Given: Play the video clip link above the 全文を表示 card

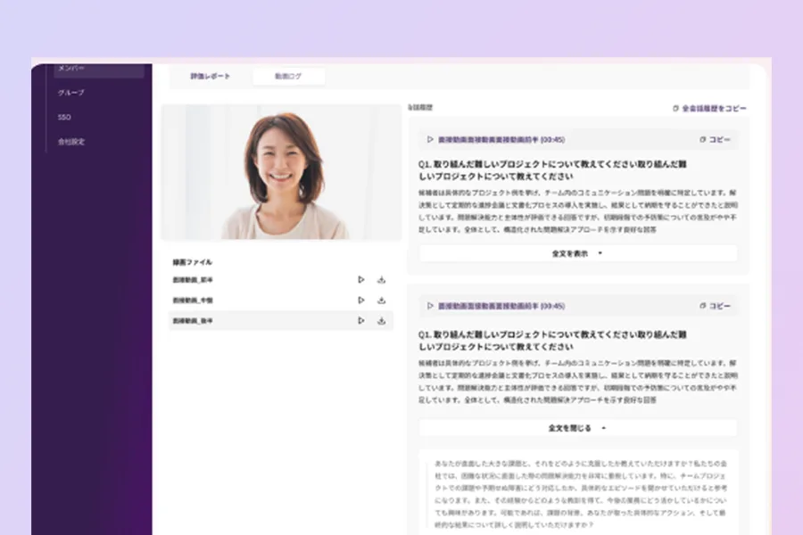Looking at the screenshot, I should 496,139.
